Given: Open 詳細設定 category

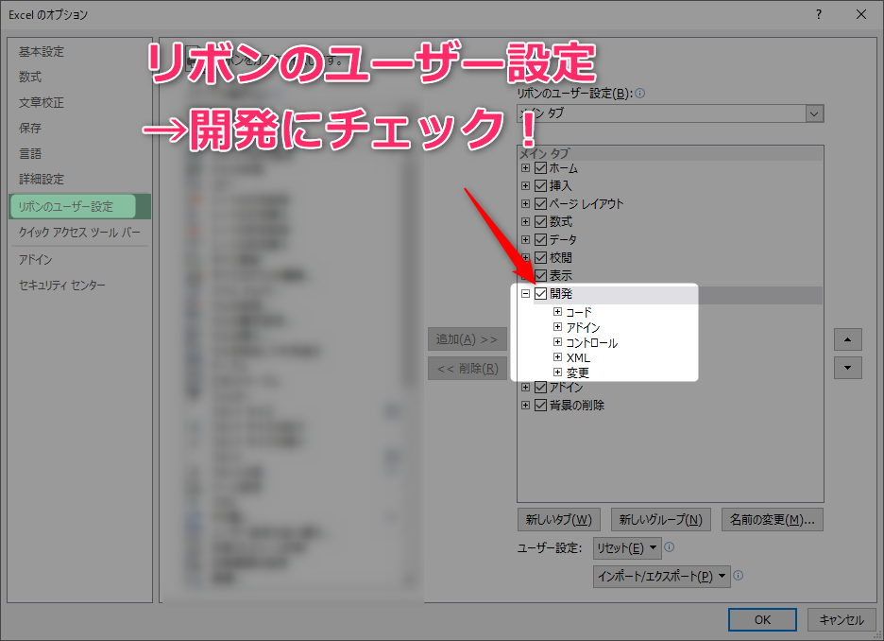Looking at the screenshot, I should [42, 179].
